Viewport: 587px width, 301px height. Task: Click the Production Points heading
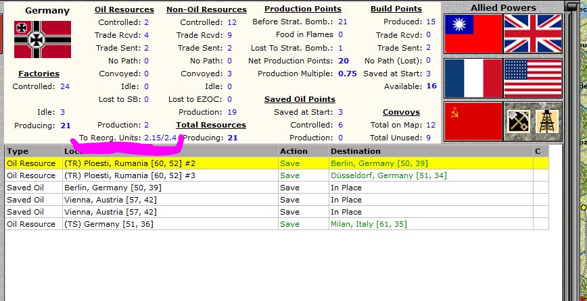click(303, 9)
